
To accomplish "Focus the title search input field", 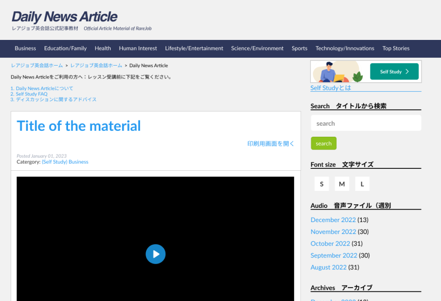I will tap(366, 123).
